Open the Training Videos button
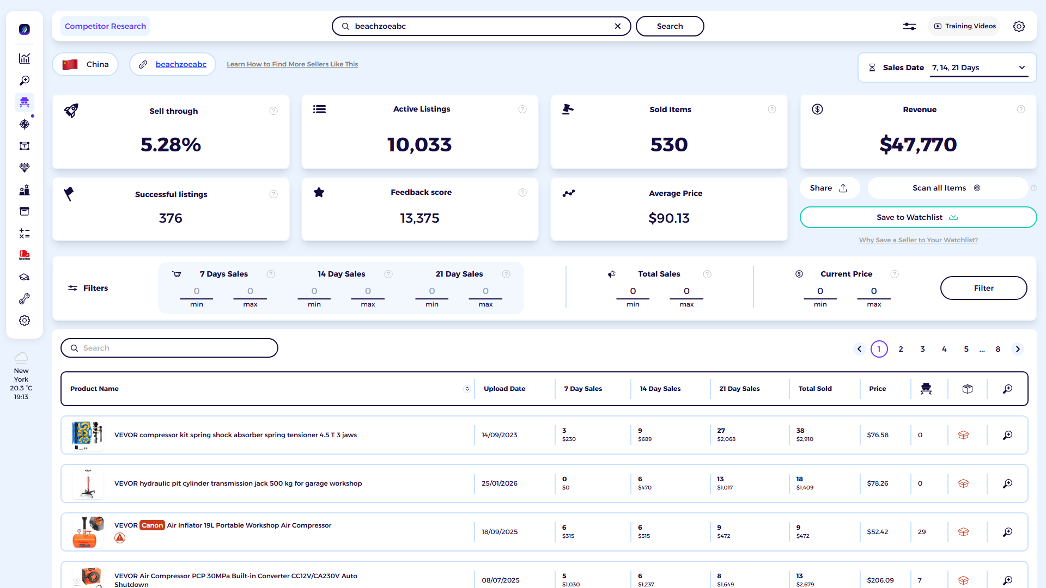 pos(964,26)
